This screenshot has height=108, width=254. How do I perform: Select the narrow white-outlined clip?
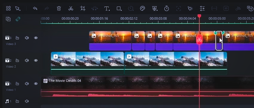(x=219, y=41)
